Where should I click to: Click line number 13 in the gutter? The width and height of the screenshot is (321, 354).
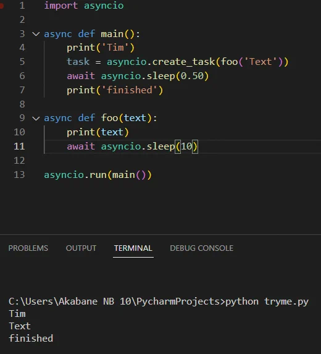tap(19, 175)
